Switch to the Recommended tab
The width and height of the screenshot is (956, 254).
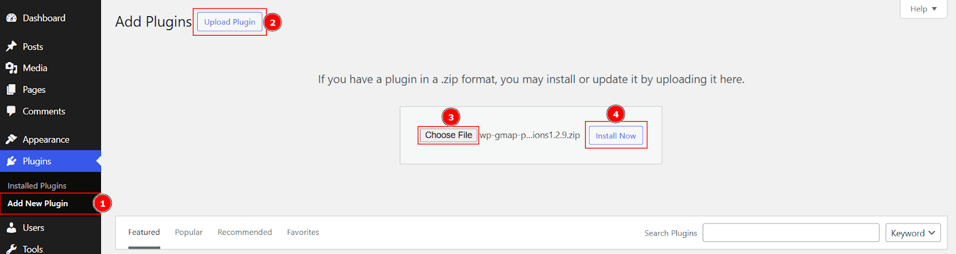[x=244, y=233]
